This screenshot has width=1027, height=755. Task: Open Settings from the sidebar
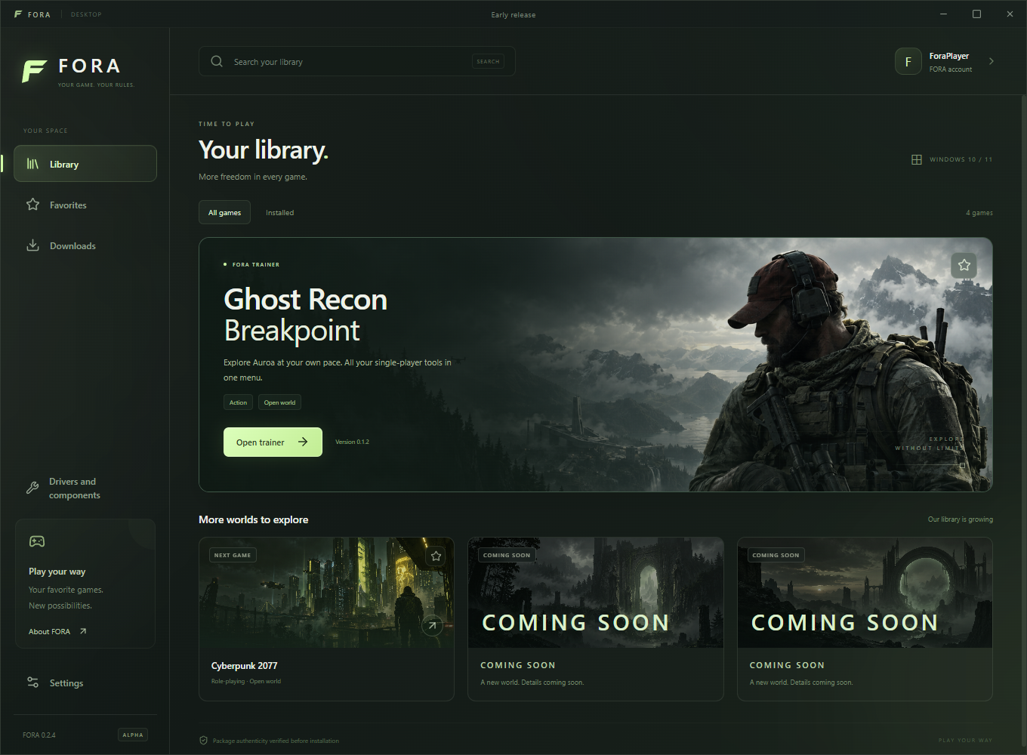[x=85, y=683]
